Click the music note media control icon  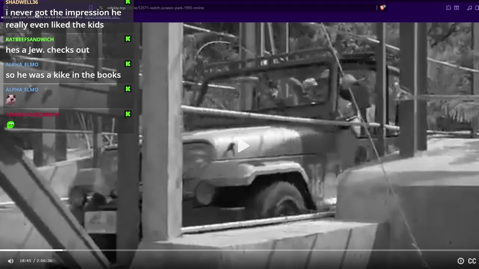click(469, 8)
